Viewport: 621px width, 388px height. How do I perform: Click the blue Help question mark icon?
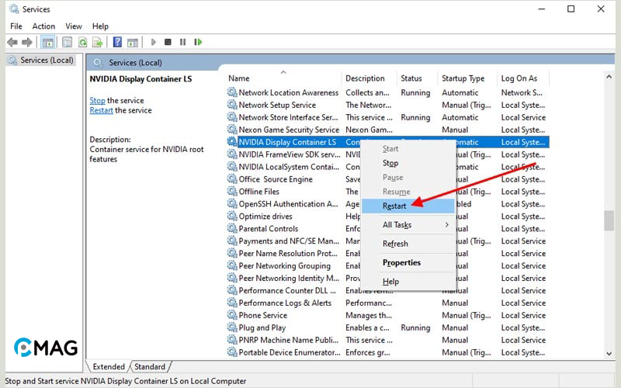coord(118,42)
